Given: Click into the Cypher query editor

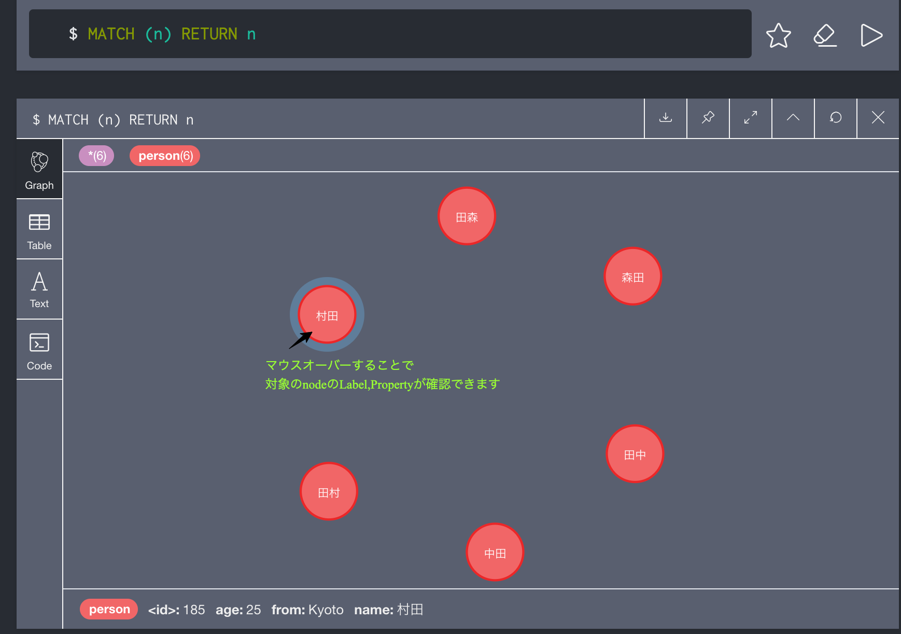Looking at the screenshot, I should tap(390, 34).
